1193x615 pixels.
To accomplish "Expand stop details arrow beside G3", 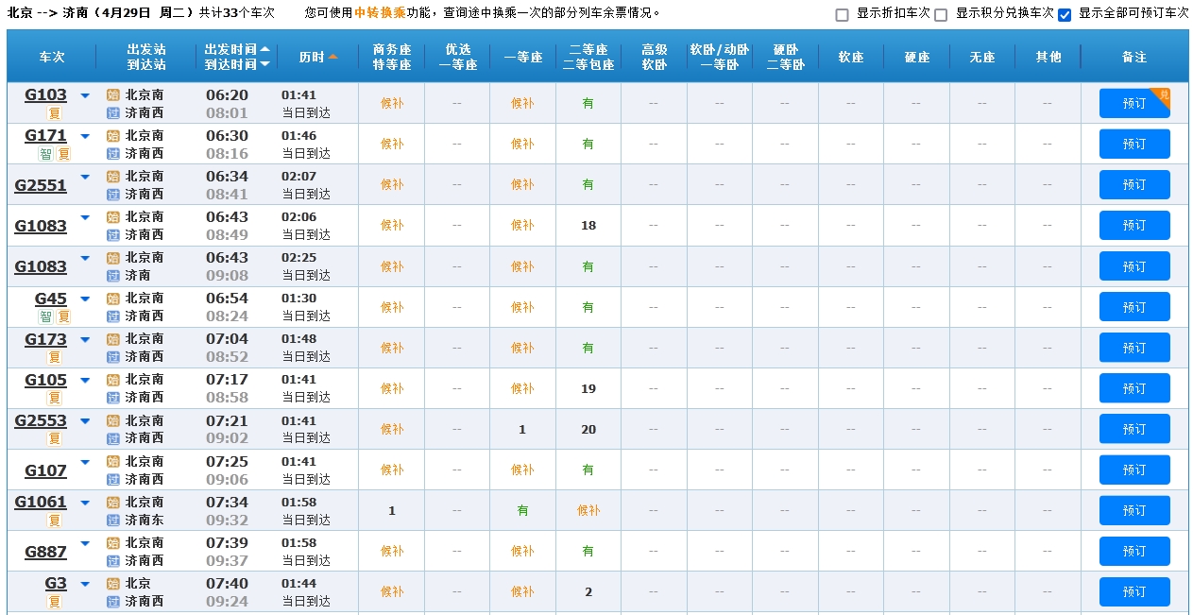I will click(x=85, y=584).
